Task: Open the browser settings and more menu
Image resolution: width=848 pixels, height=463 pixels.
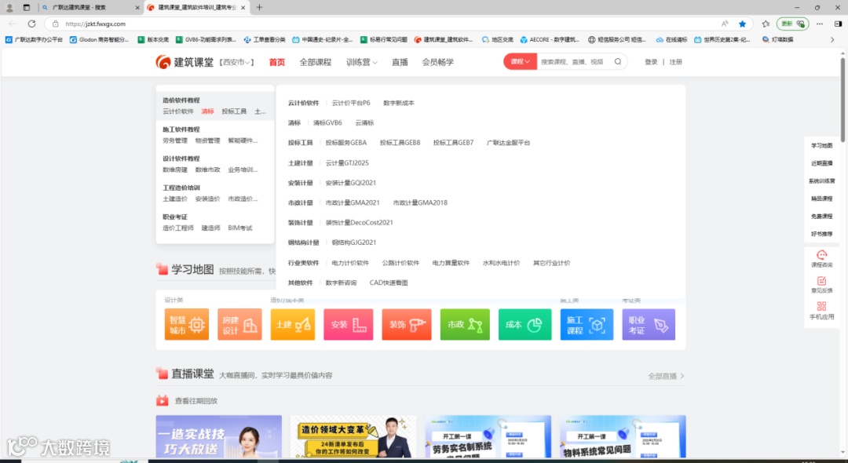Action: coord(820,24)
